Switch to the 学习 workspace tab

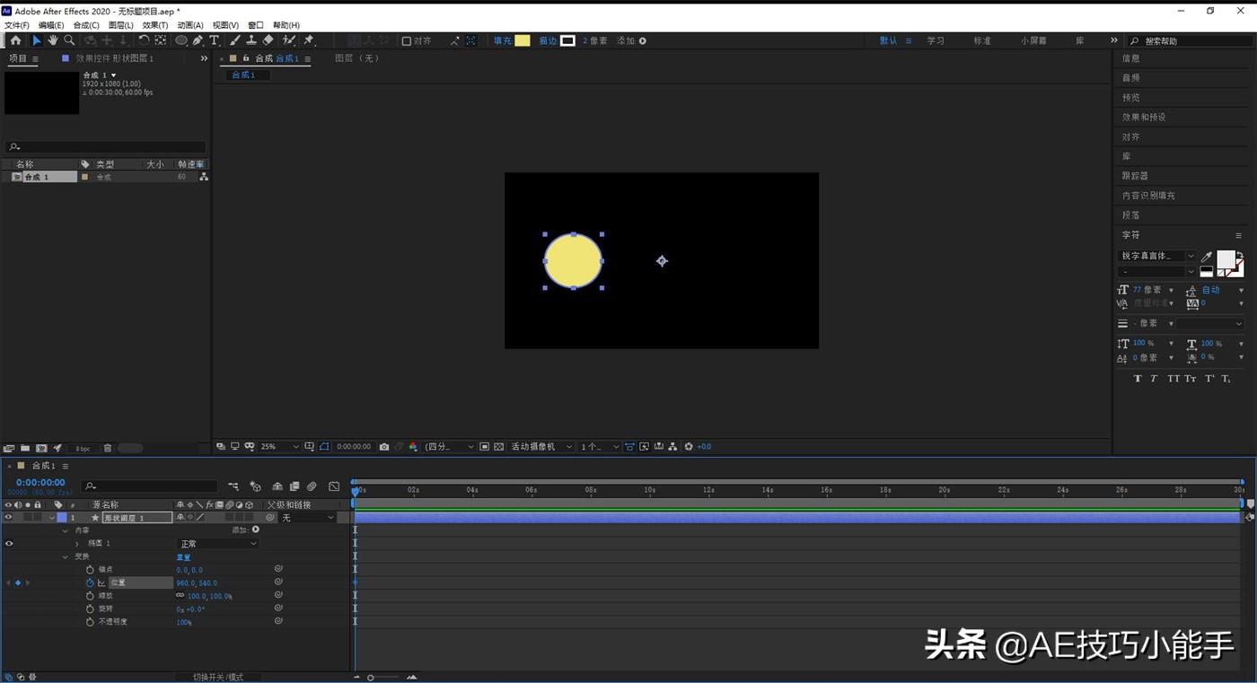(936, 40)
